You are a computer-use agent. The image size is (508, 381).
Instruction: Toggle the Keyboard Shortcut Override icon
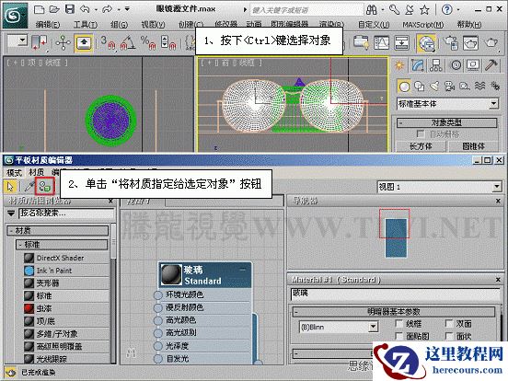pos(85,42)
